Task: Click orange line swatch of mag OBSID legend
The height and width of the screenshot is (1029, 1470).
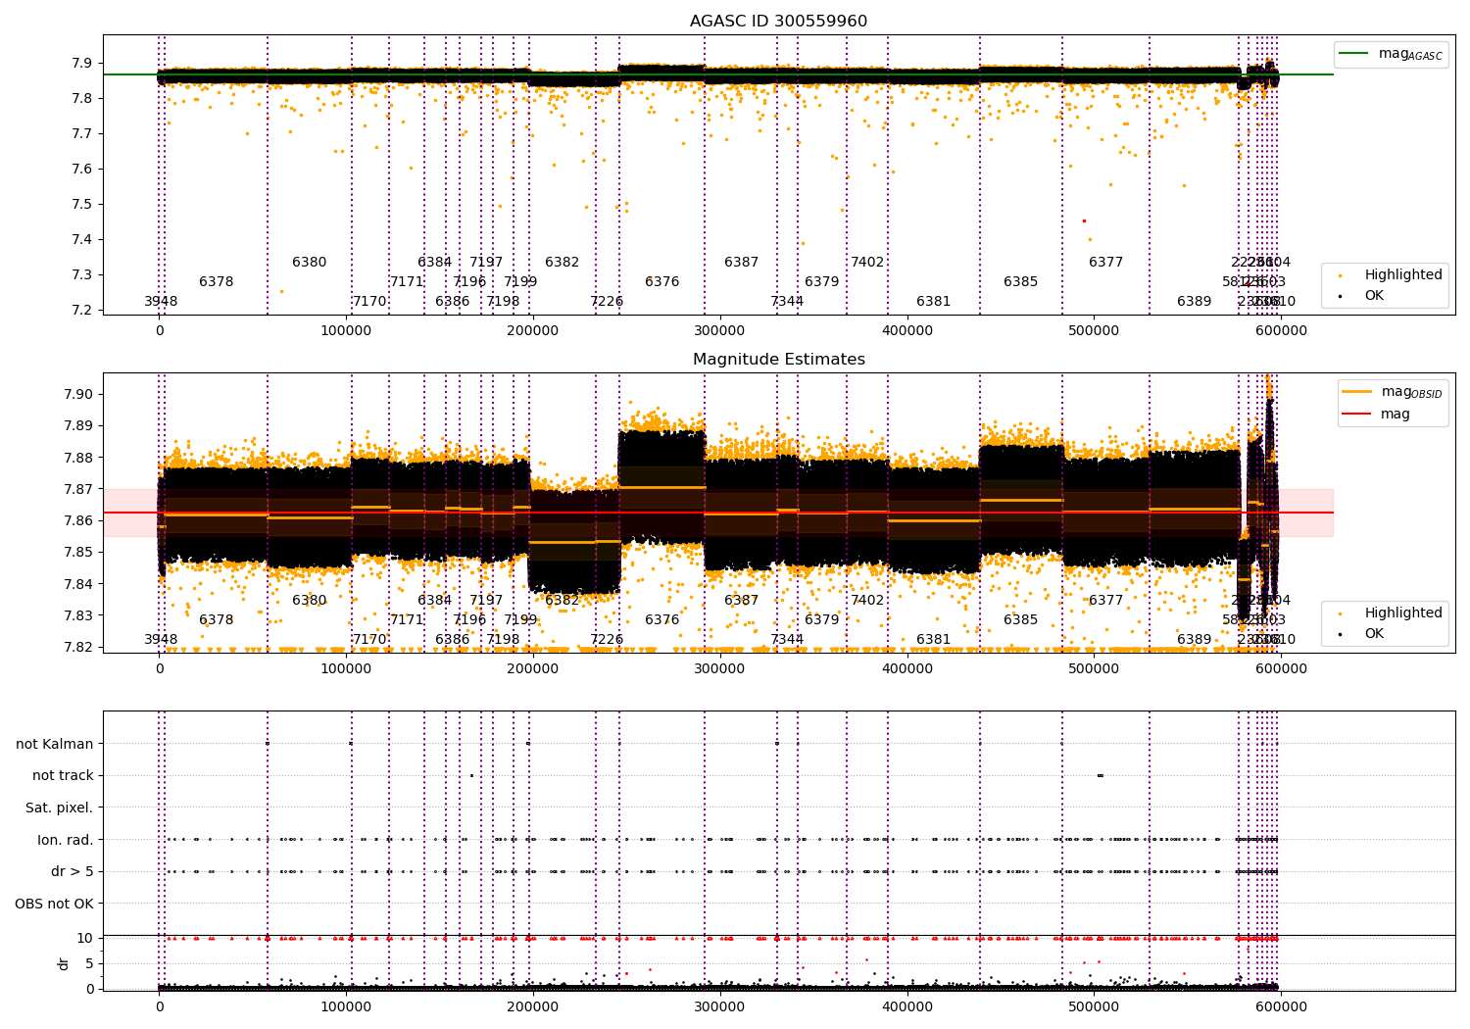Action: click(1357, 392)
